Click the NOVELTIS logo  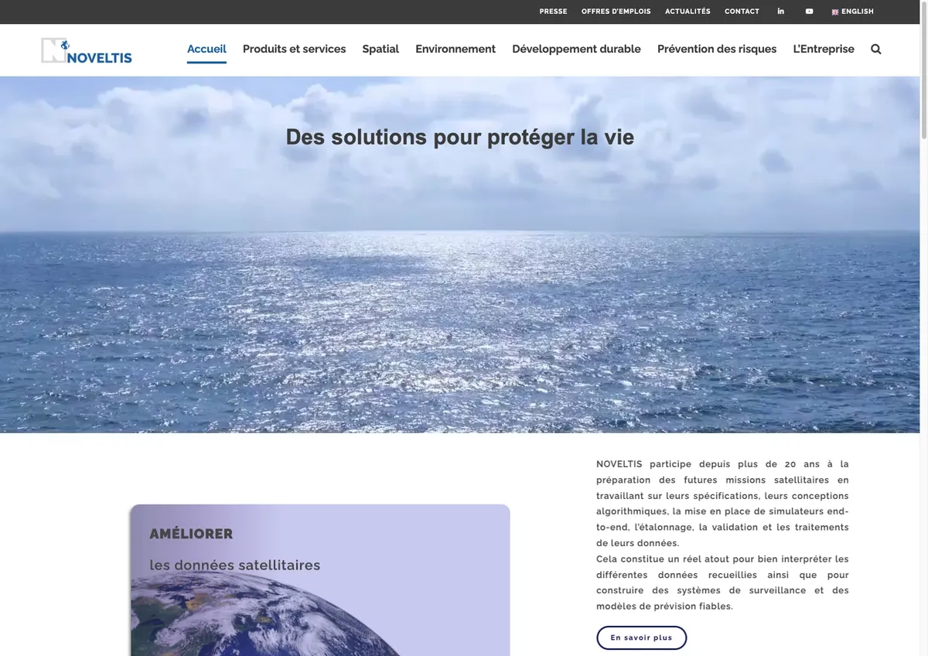click(x=87, y=50)
